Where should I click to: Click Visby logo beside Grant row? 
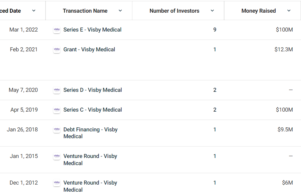point(57,50)
